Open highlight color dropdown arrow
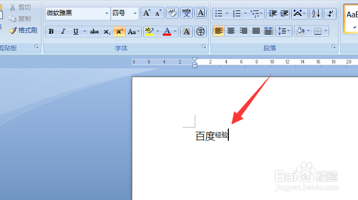Image resolution: width=358 pixels, height=200 pixels. (158, 31)
